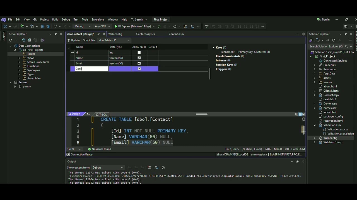The image size is (357, 200).
Task: Collapse all items in Solution Explorer
Action: [339, 40]
